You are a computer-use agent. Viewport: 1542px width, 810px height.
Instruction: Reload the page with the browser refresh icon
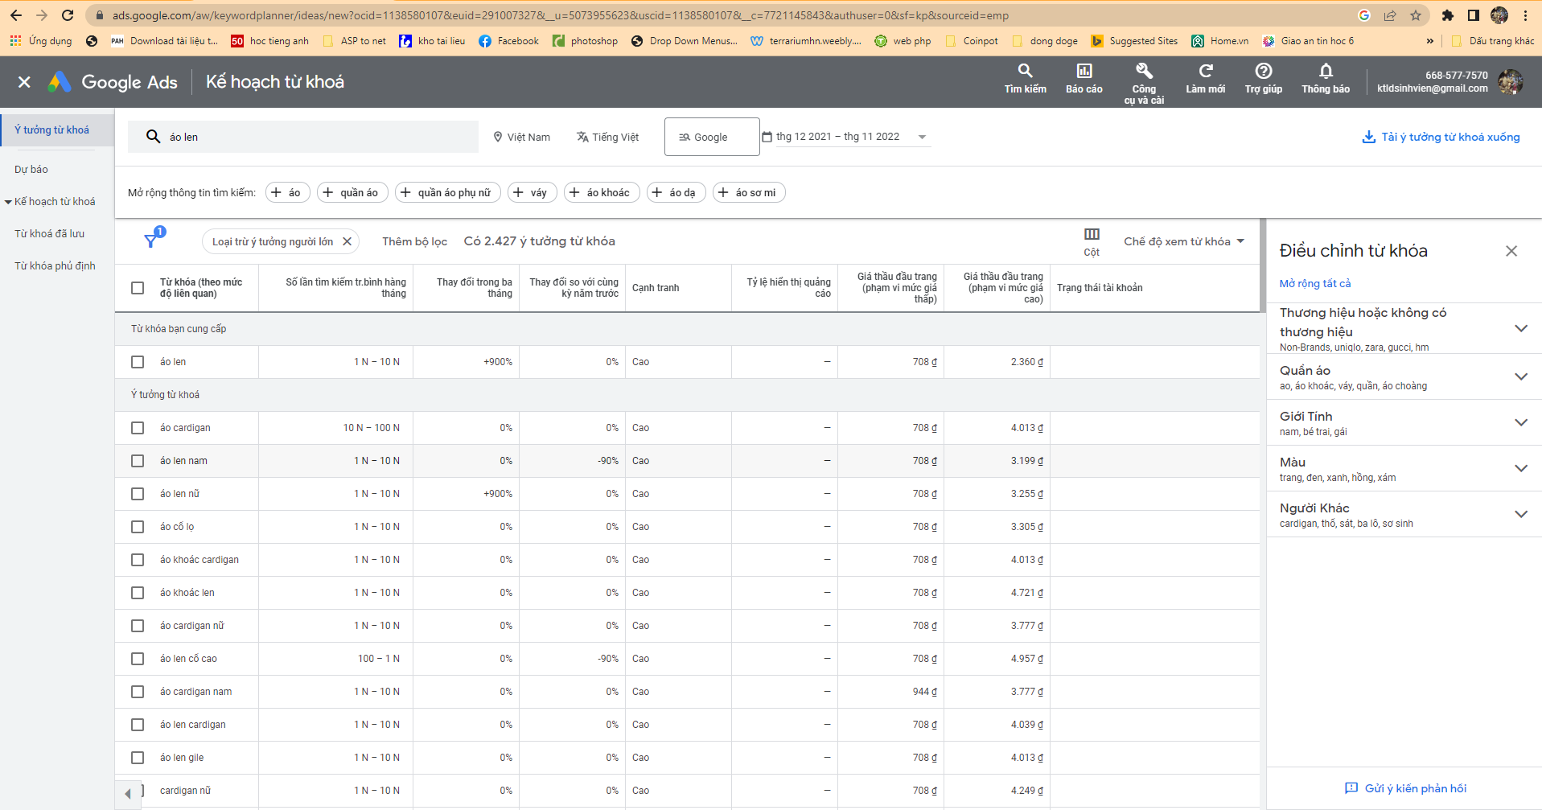pos(68,15)
